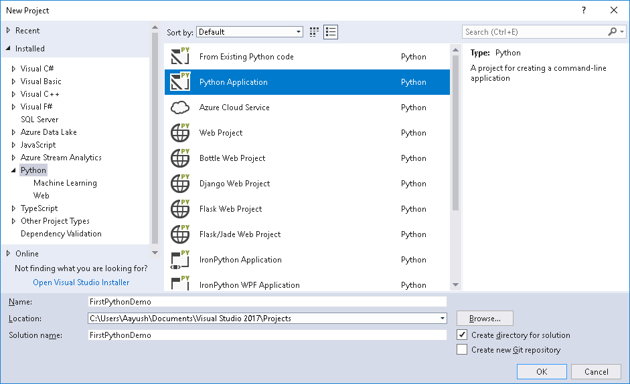Click the Name field with FirstPythonDemo
The image size is (630, 384).
coord(267,301)
